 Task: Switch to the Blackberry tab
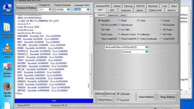coord(153,6)
